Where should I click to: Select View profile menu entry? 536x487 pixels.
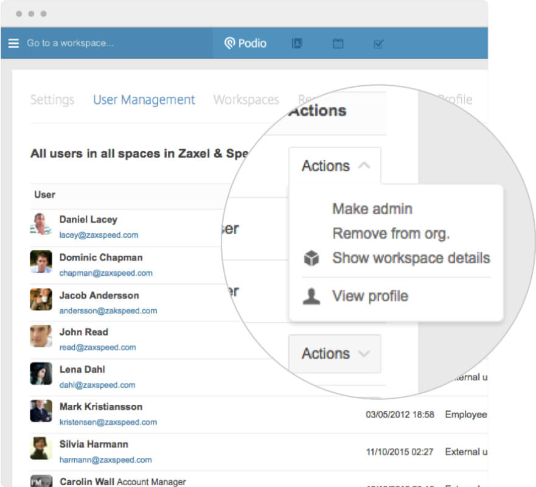tap(370, 296)
